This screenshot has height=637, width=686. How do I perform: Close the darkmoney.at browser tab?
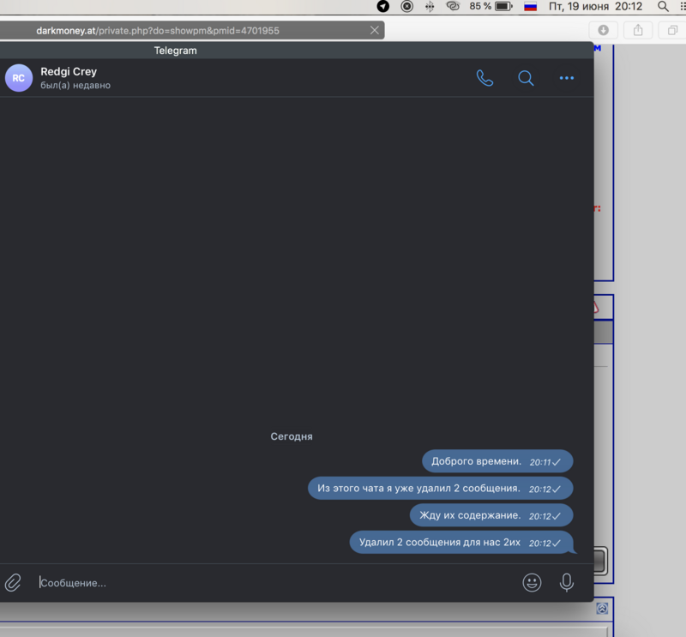375,30
